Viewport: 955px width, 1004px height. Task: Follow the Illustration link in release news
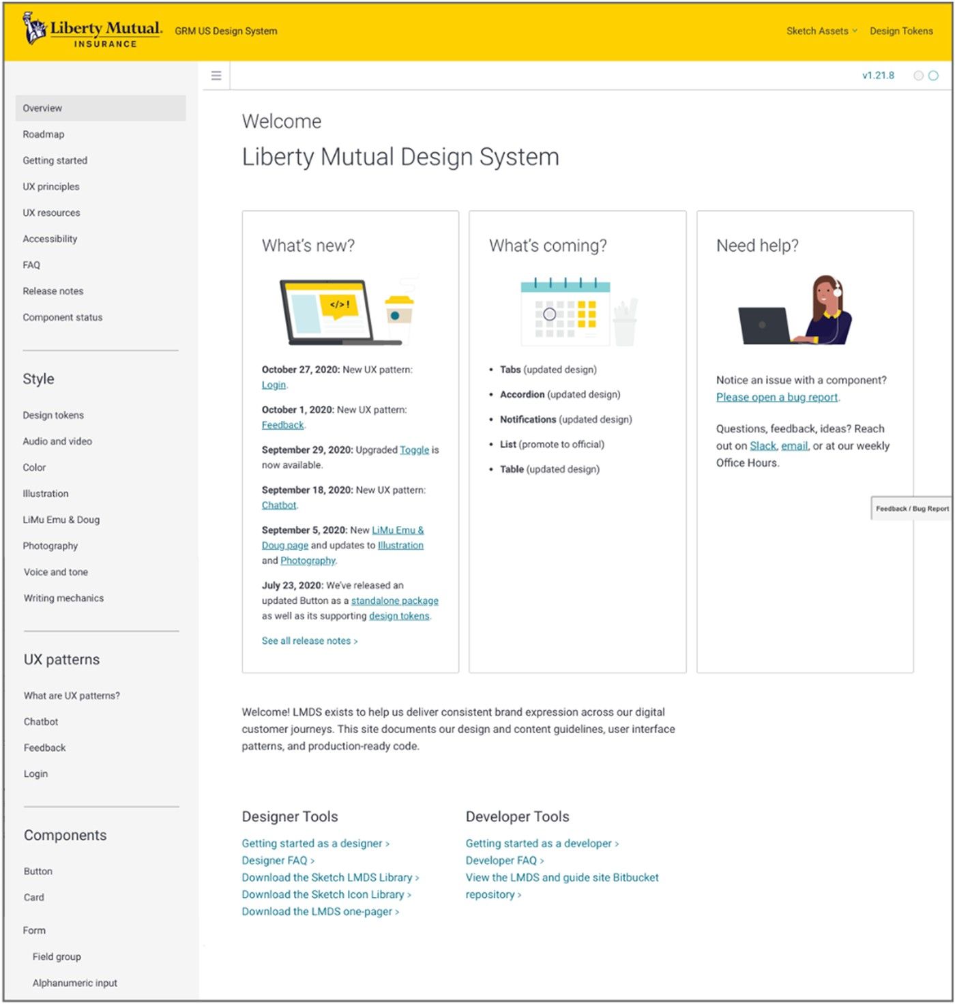[400, 546]
